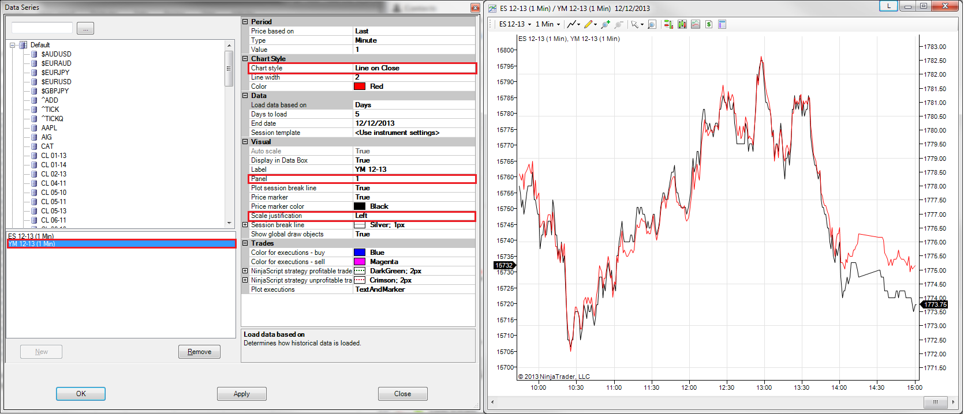
Task: Open the Data Series candlestick icon
Action: (682, 24)
